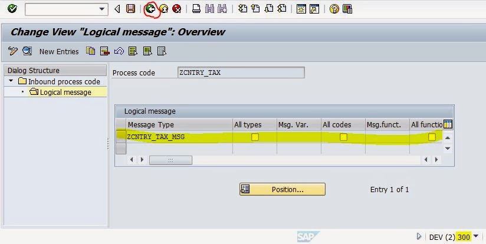Toggle All types checkbox for ZCNTRY_TAX_MSG
The width and height of the screenshot is (486, 244).
coord(255,137)
